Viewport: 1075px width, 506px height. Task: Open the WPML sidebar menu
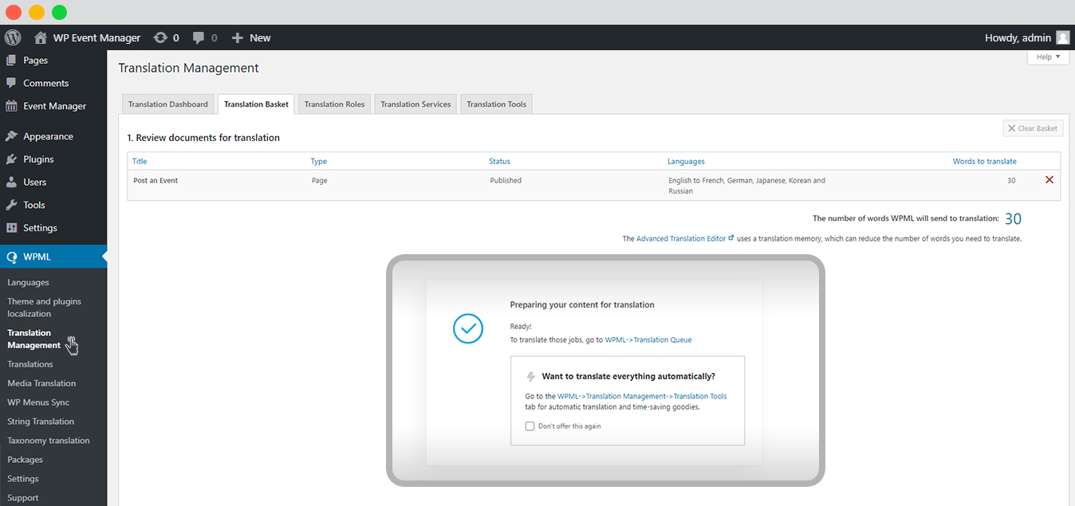(x=53, y=257)
